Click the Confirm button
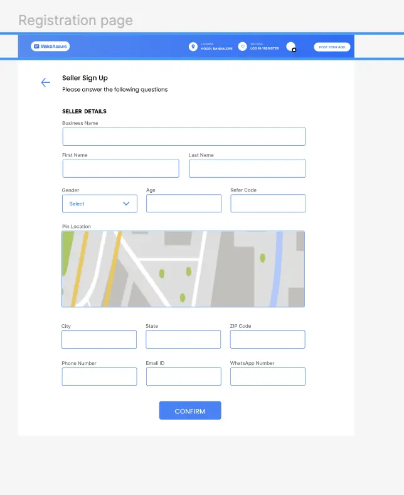The height and width of the screenshot is (495, 404). pyautogui.click(x=190, y=410)
